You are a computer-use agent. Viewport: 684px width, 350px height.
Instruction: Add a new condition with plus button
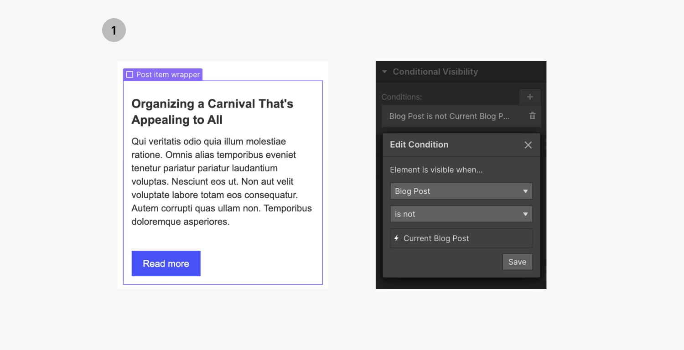click(530, 97)
